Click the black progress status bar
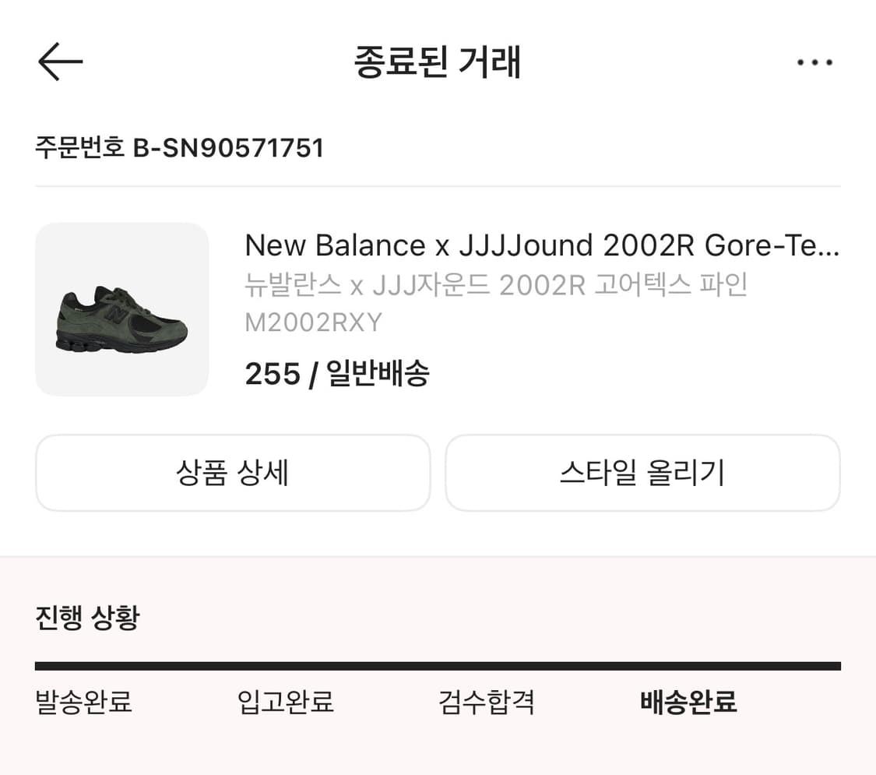This screenshot has width=876, height=775. pyautogui.click(x=438, y=666)
